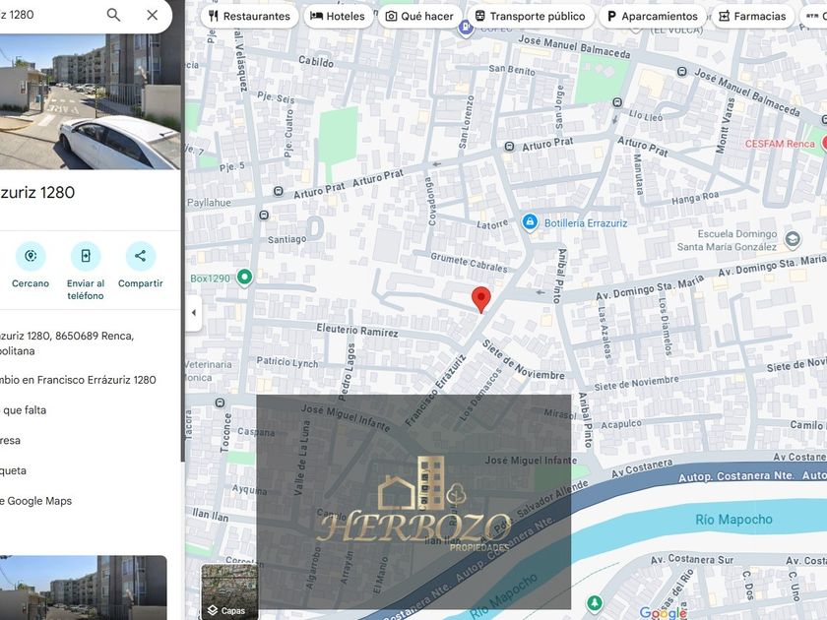This screenshot has height=620, width=827.
Task: Click bus stop on José Manuel Balmaceda
Action: (x=681, y=71)
